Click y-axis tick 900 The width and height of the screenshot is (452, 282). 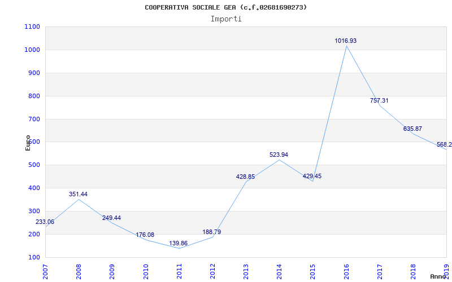[x=34, y=73]
